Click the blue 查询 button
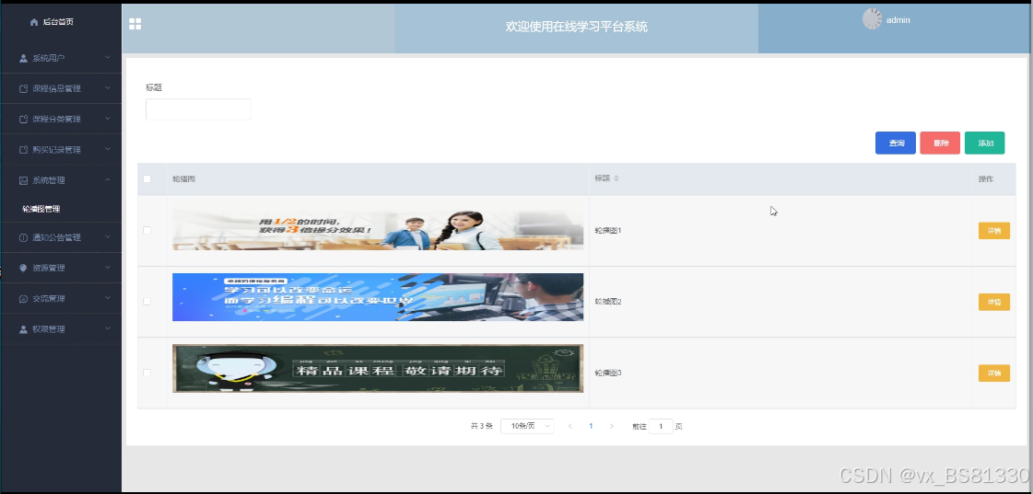This screenshot has height=494, width=1033. pyautogui.click(x=896, y=143)
